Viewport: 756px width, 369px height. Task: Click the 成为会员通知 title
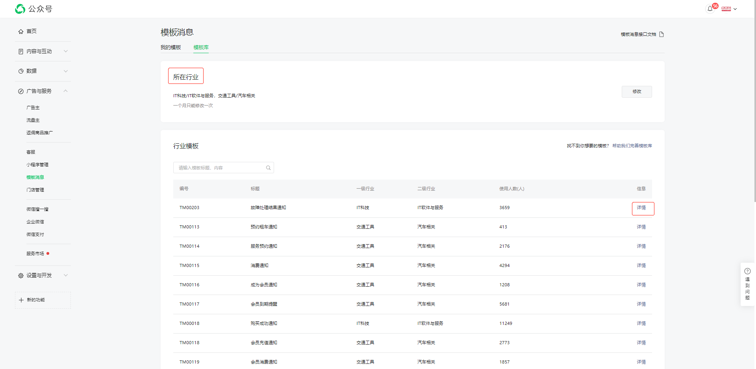click(x=264, y=285)
